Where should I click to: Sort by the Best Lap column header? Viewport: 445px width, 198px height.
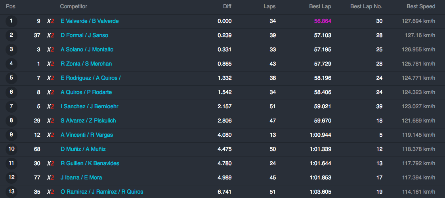point(320,6)
